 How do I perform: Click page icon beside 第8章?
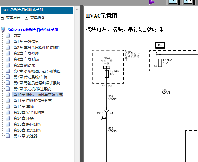tap(8, 83)
